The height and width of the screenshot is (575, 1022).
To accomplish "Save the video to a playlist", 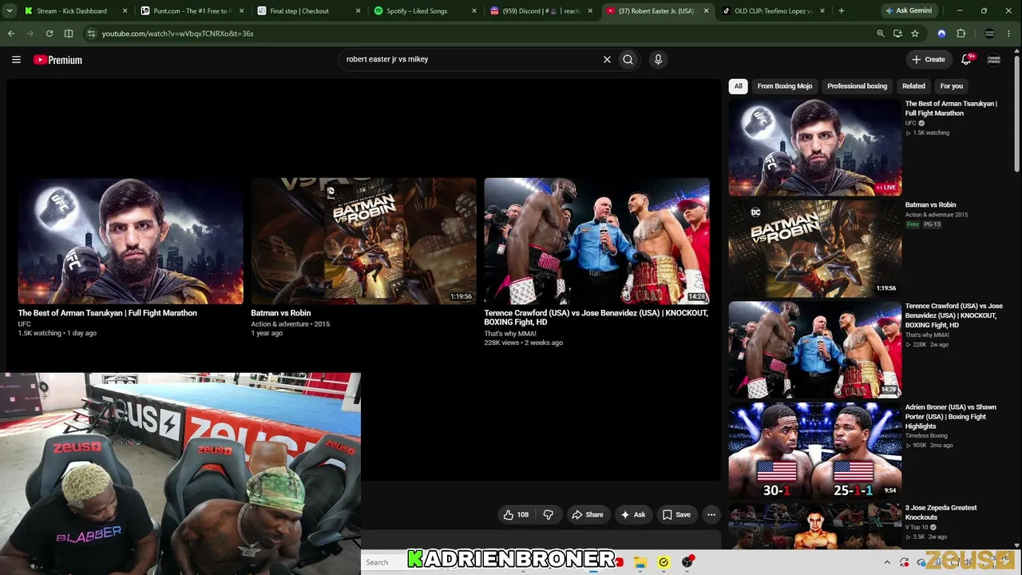I will pyautogui.click(x=676, y=515).
